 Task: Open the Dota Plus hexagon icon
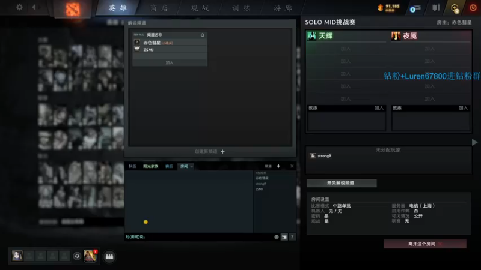click(x=455, y=8)
